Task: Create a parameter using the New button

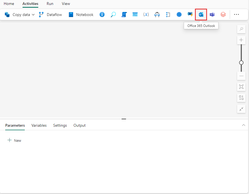Action: (x=14, y=140)
